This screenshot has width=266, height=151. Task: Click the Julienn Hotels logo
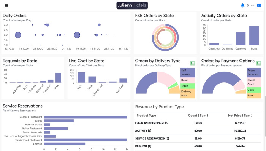(132, 5)
